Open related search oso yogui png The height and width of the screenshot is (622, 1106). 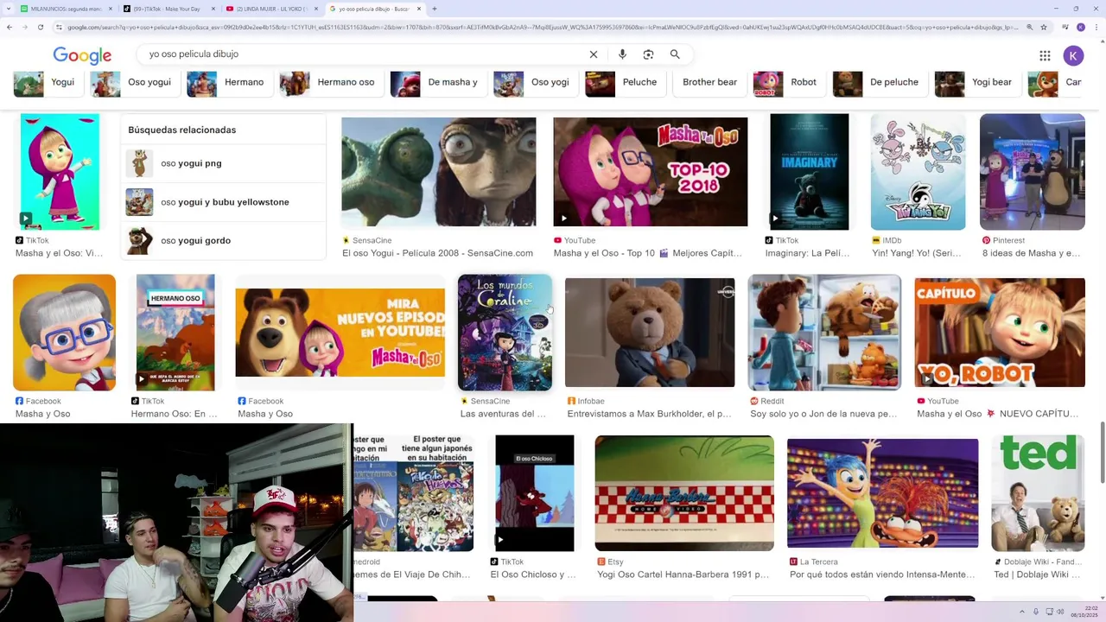click(224, 163)
